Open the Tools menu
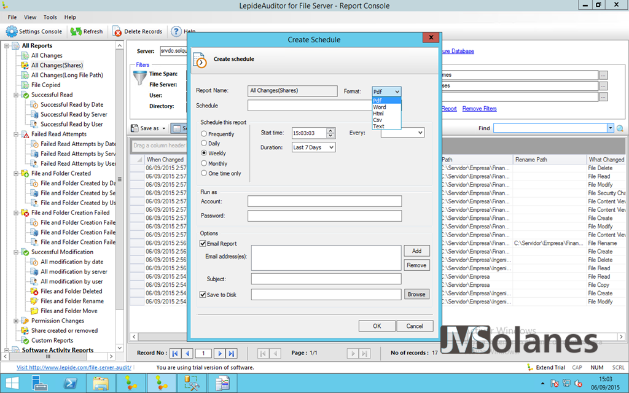 point(50,17)
